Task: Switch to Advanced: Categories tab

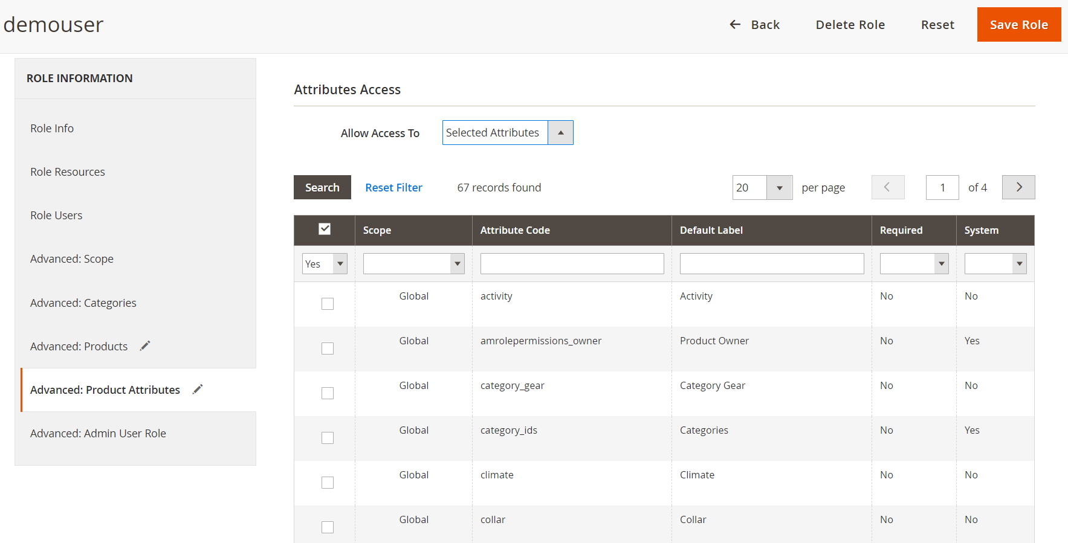Action: pos(83,303)
